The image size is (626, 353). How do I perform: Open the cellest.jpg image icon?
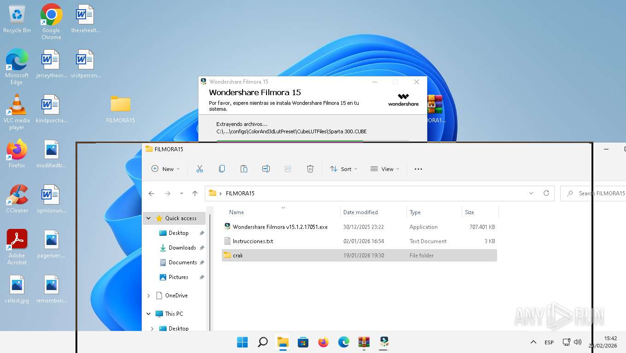tap(17, 289)
